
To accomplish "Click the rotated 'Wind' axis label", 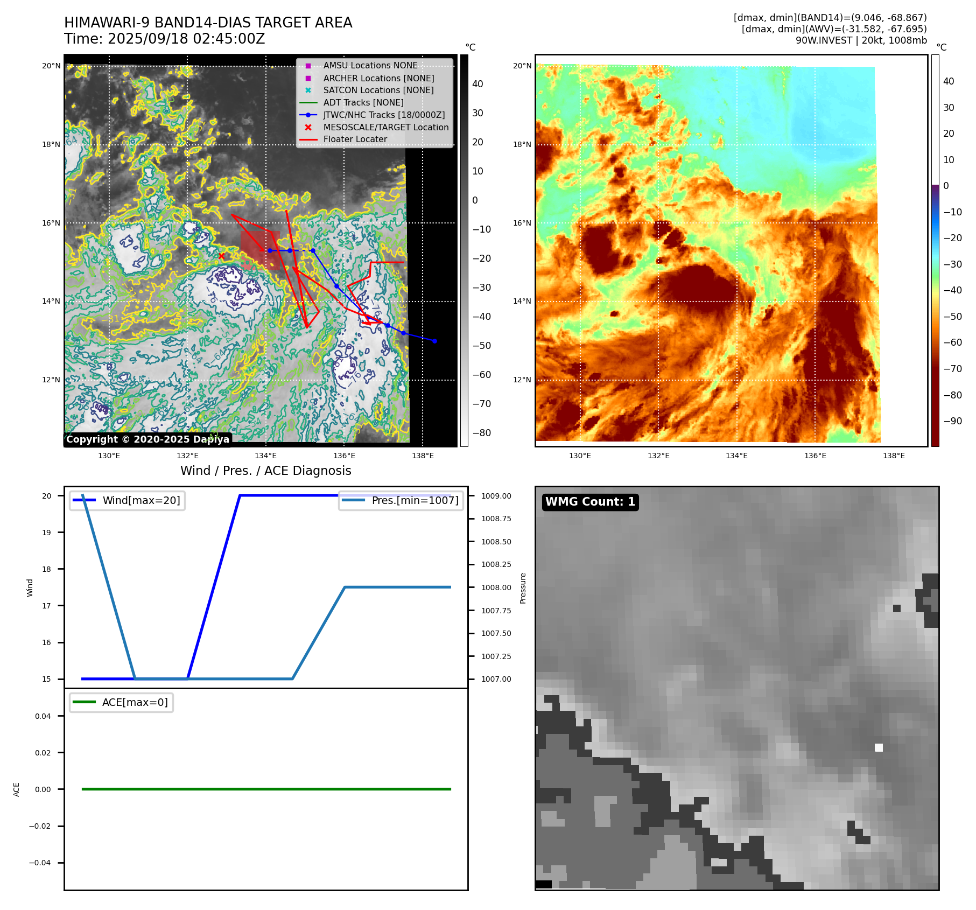I will tap(30, 587).
